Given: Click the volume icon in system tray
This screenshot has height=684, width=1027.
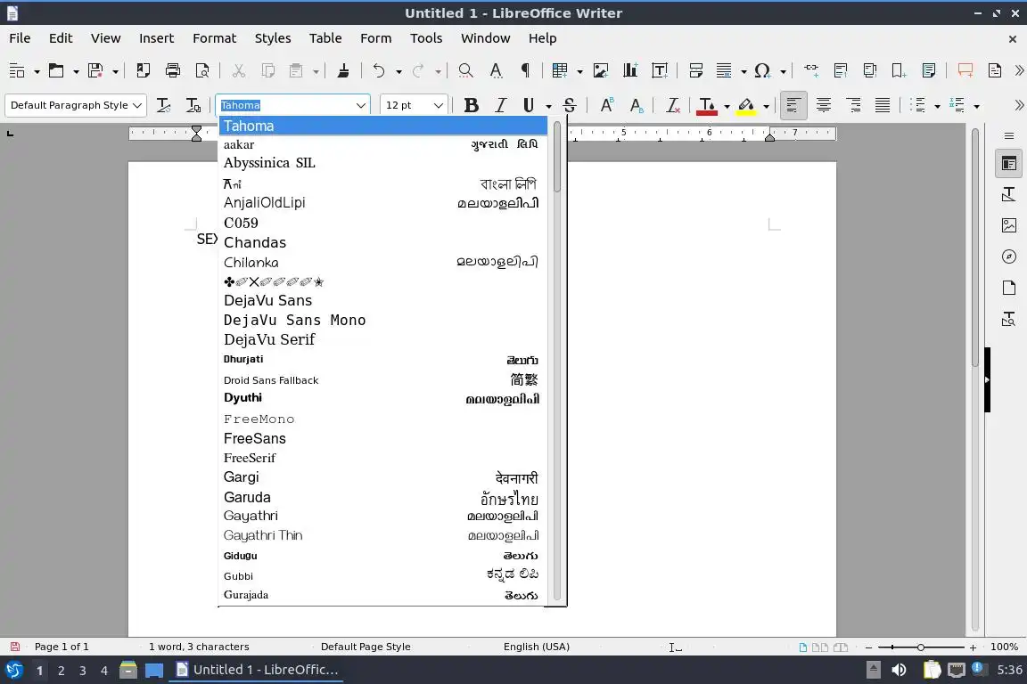Looking at the screenshot, I should click(x=900, y=671).
